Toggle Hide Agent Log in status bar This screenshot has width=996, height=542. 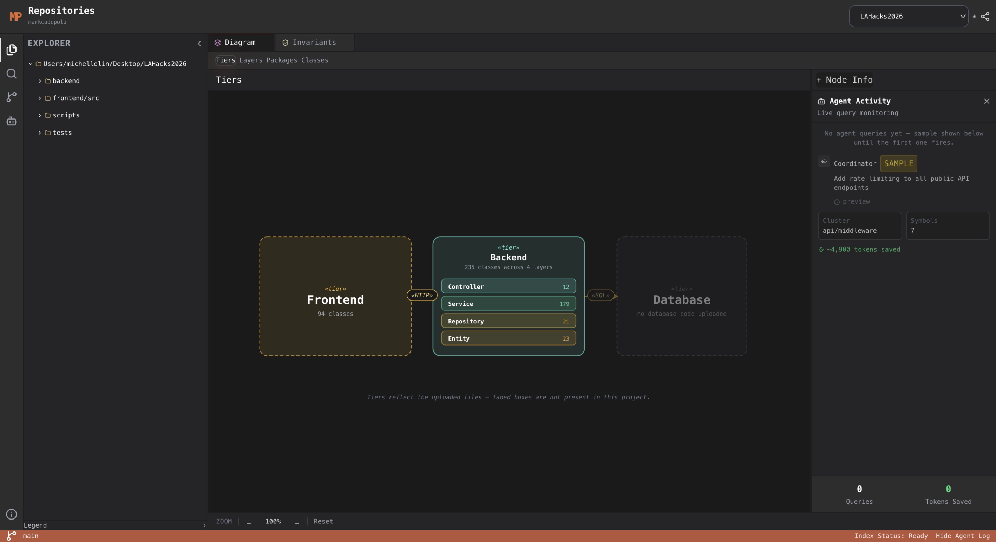pyautogui.click(x=962, y=536)
